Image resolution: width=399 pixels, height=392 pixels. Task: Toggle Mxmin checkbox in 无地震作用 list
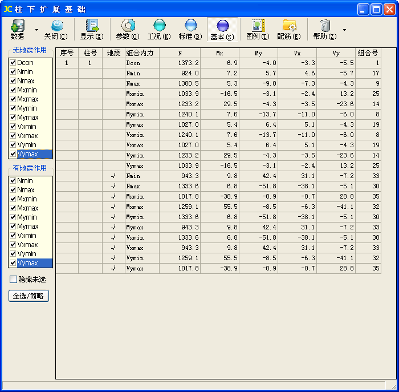13,90
